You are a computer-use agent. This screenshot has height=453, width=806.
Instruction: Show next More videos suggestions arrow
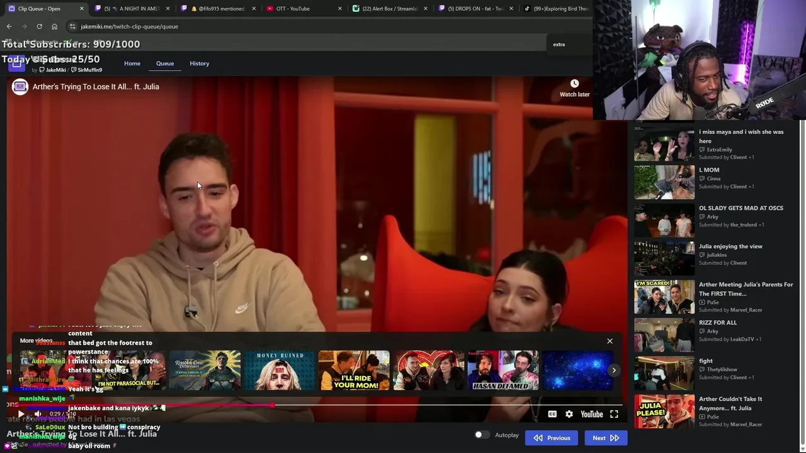(x=614, y=370)
